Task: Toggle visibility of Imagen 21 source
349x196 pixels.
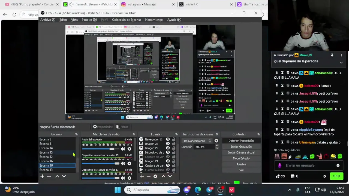Action: (x=168, y=161)
